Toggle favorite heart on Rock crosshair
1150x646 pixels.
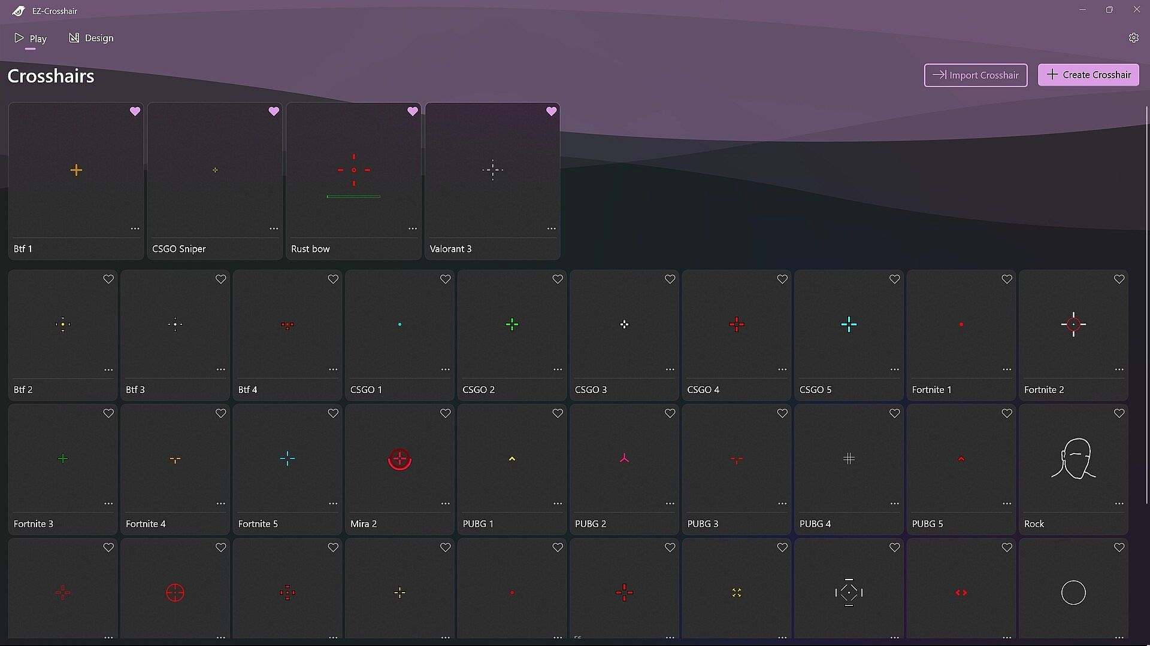tap(1119, 413)
